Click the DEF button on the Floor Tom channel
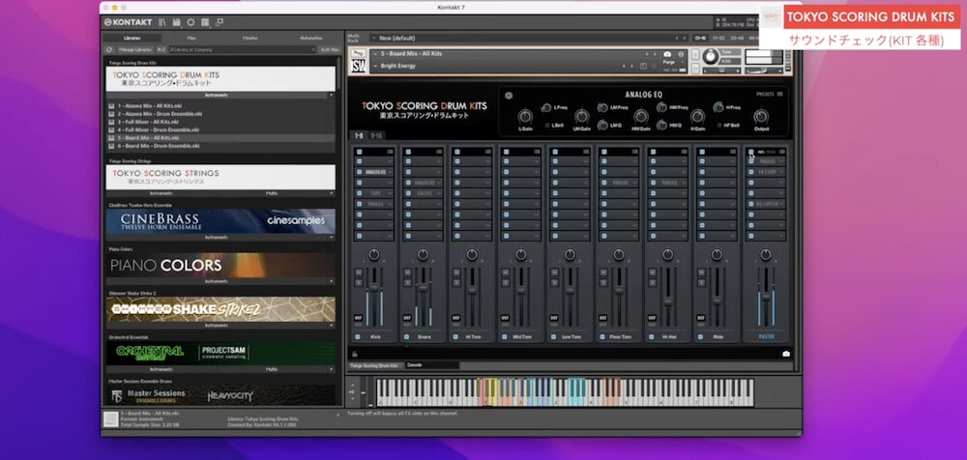967x460 pixels. [x=603, y=318]
